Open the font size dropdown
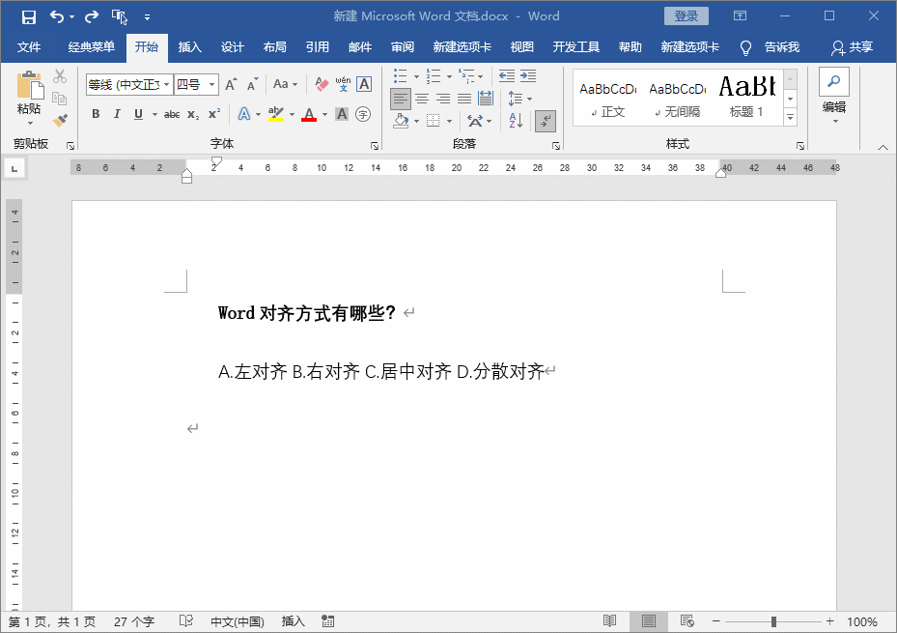This screenshot has width=897, height=633. click(211, 85)
